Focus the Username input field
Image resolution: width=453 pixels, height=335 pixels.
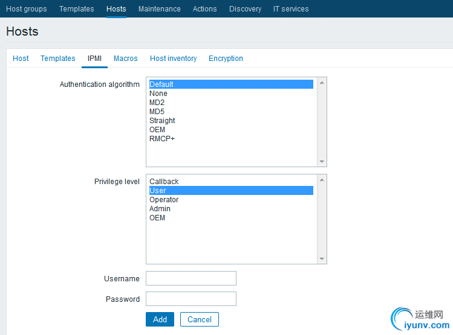click(191, 278)
